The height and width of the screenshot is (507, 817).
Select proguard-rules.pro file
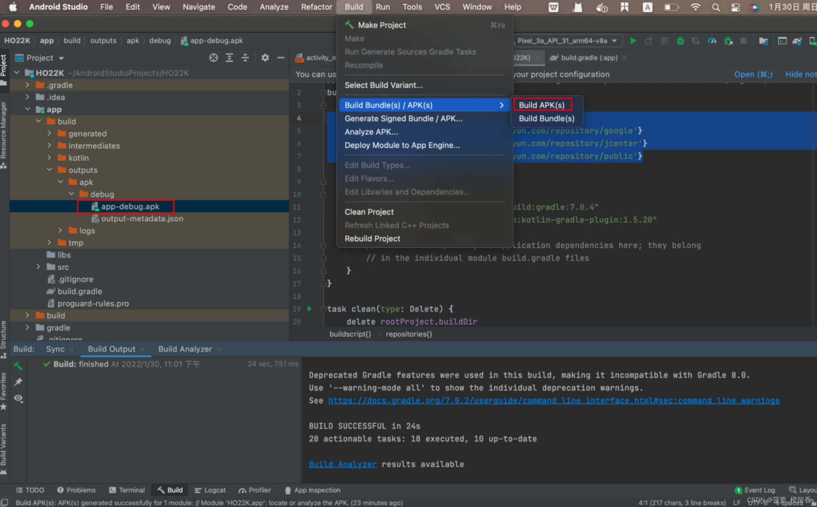tap(88, 303)
